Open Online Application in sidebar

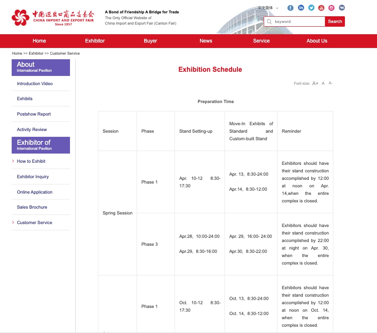point(35,192)
